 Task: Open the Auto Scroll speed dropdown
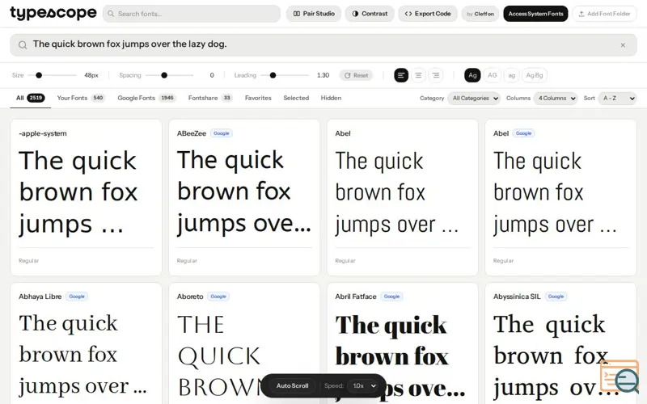pyautogui.click(x=362, y=386)
